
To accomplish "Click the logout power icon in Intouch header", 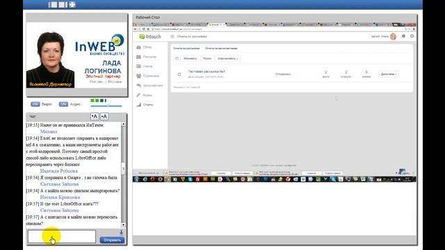I will [x=412, y=36].
